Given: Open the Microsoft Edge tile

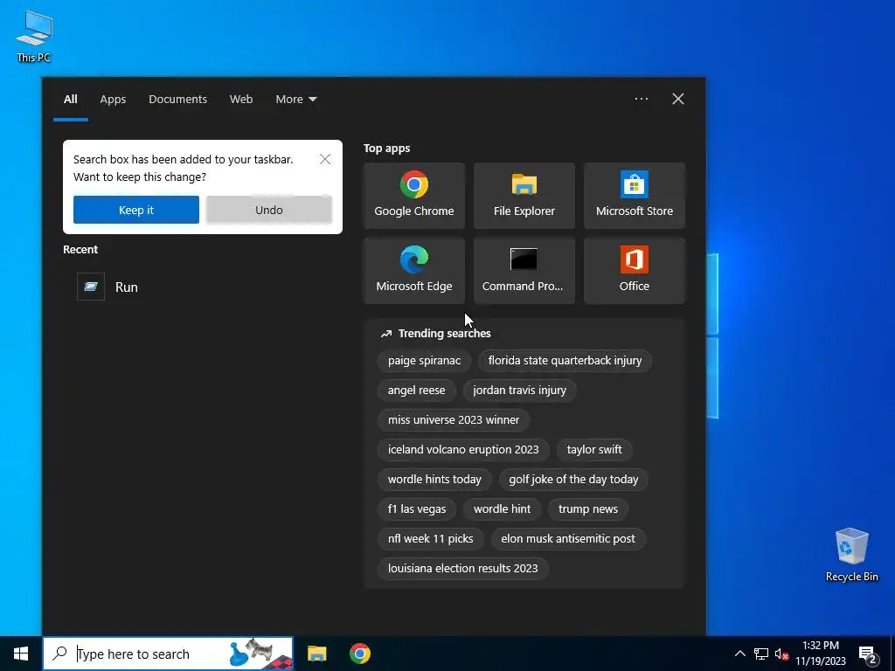Looking at the screenshot, I should click(x=413, y=271).
